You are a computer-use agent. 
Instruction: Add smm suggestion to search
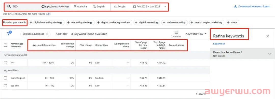(232, 23)
